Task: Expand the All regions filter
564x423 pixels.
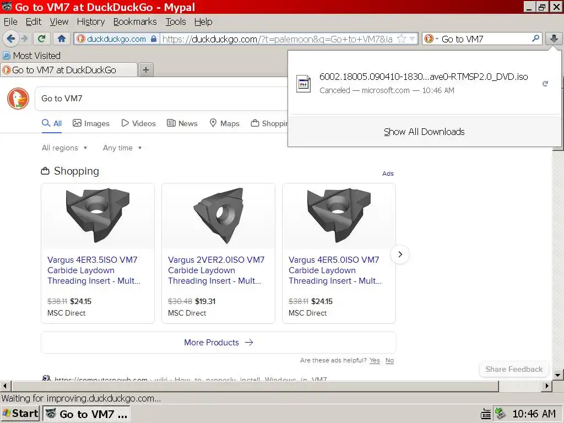Action: click(65, 148)
